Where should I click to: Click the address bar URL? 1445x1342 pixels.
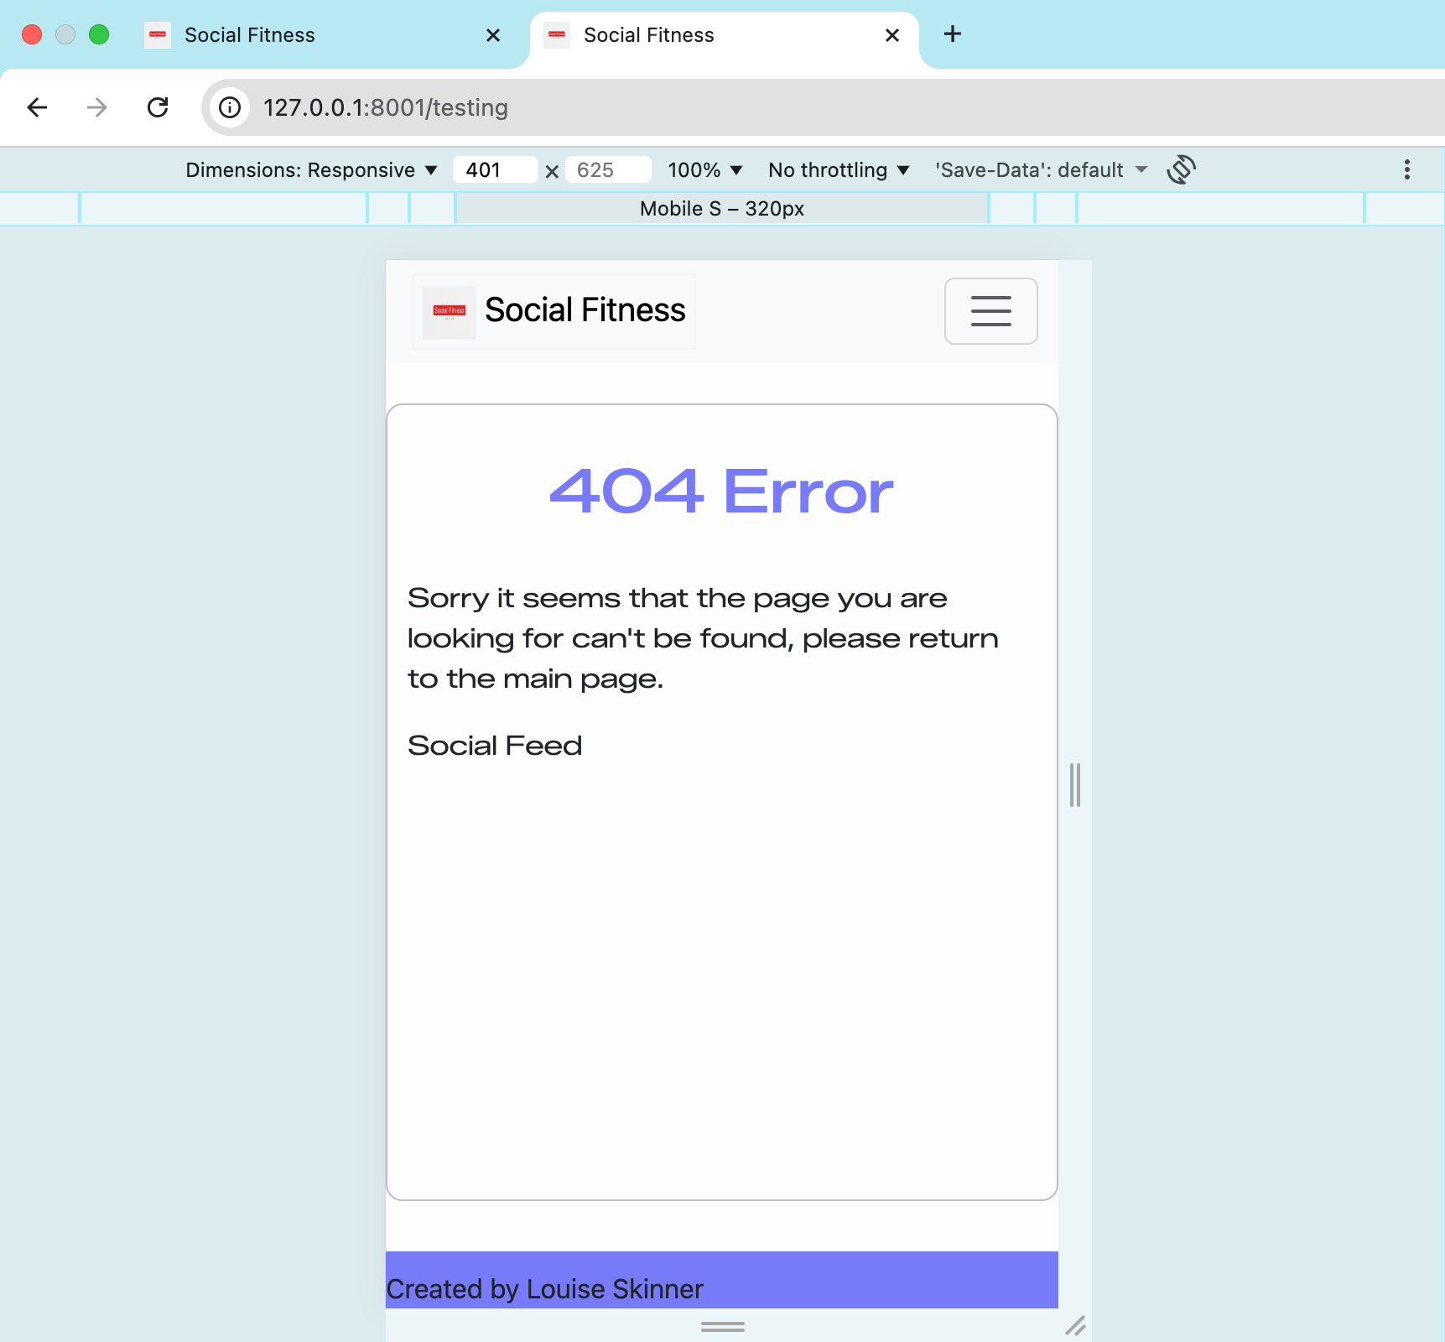[385, 107]
